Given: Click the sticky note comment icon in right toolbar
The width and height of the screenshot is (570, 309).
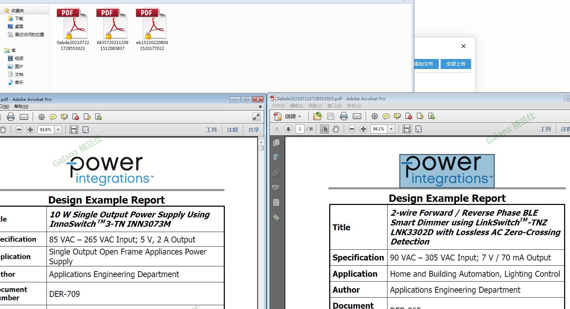Looking at the screenshot, I should [x=386, y=117].
